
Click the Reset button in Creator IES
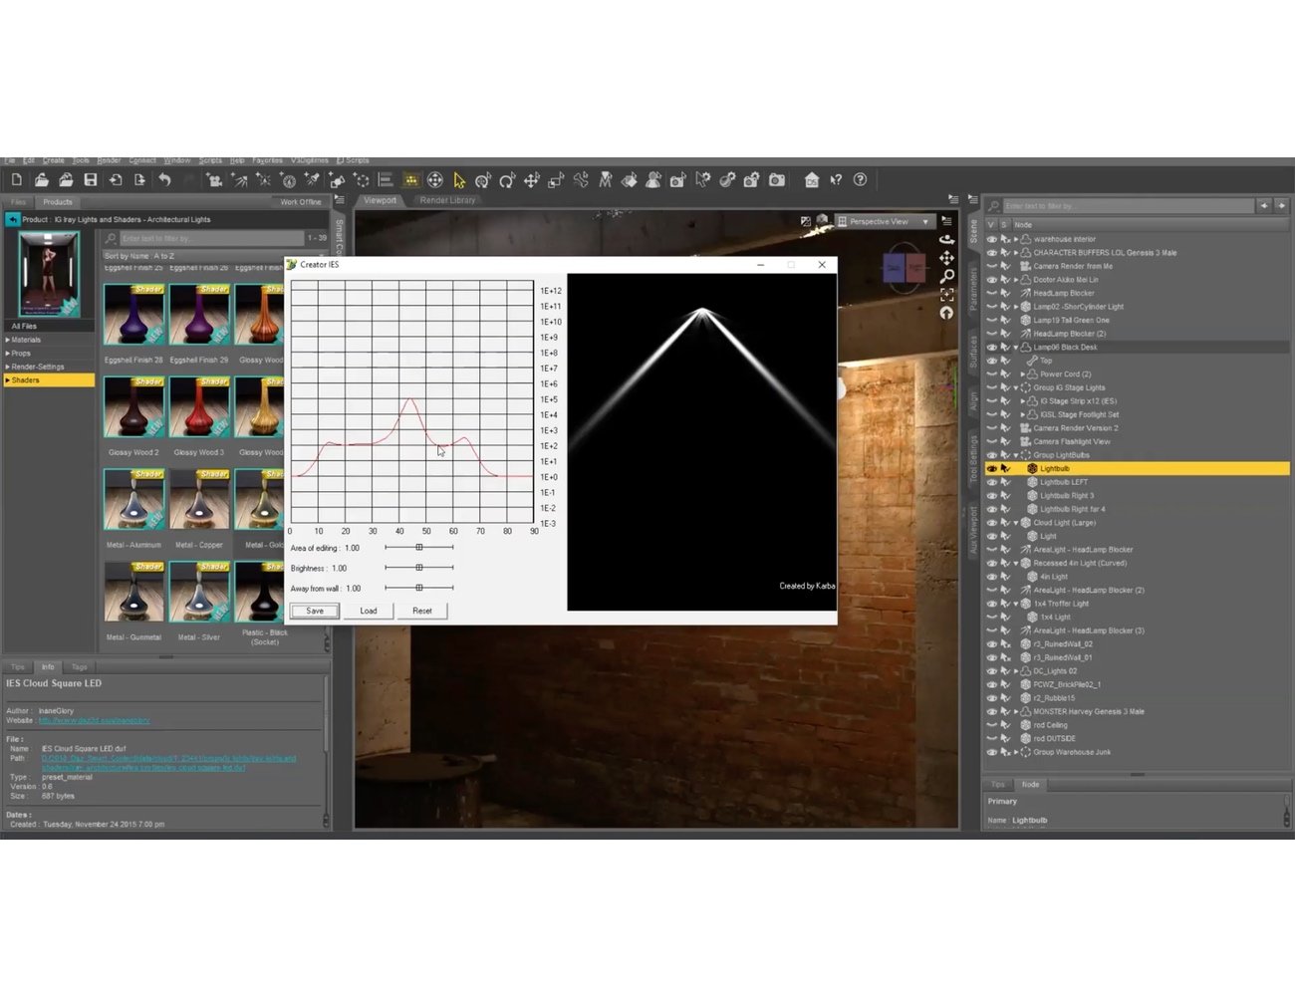point(422,611)
